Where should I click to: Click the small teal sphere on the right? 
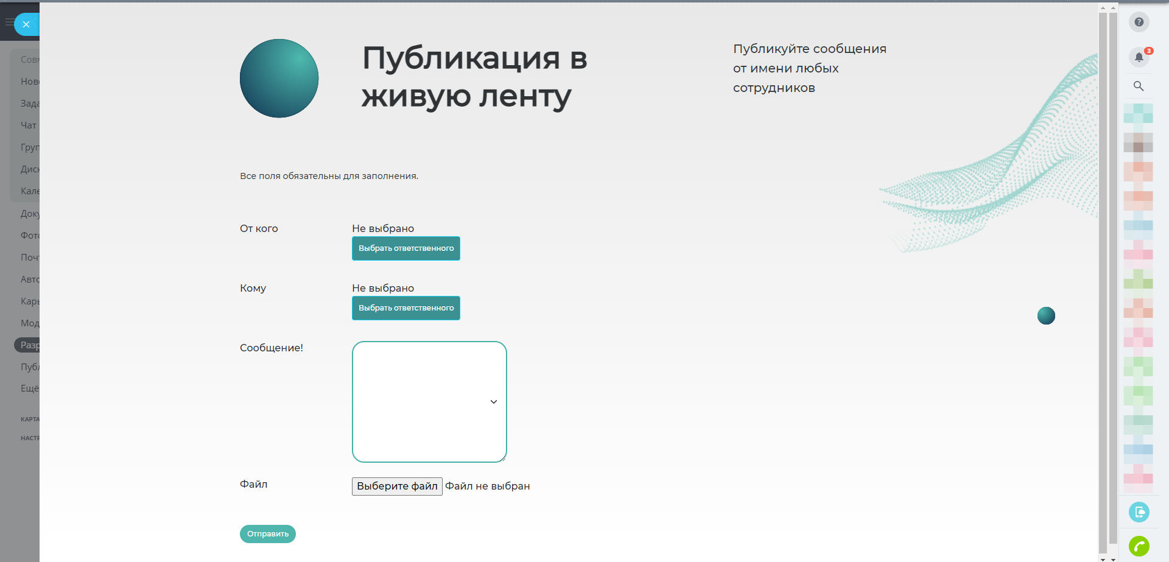[x=1046, y=315]
